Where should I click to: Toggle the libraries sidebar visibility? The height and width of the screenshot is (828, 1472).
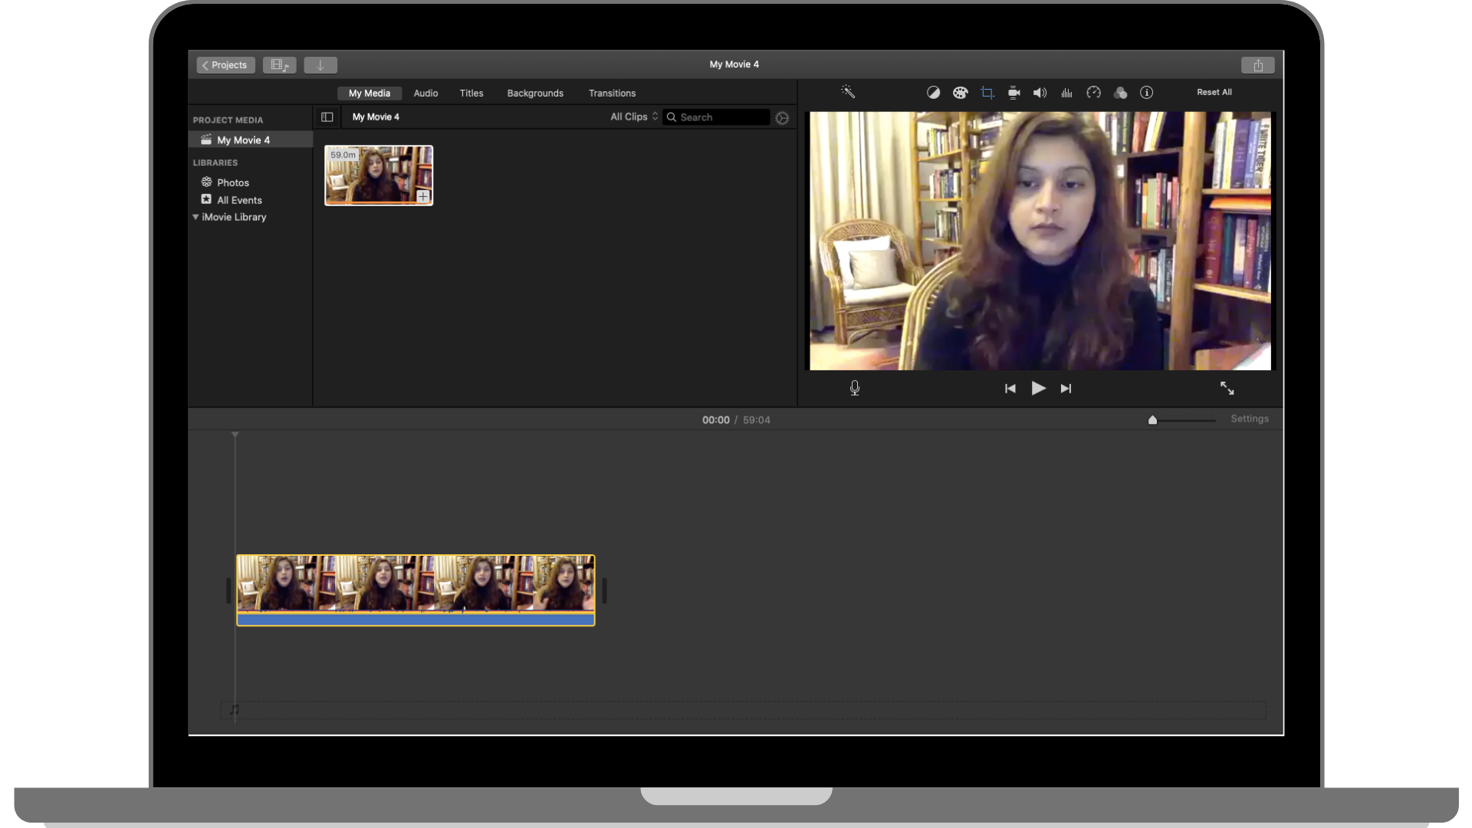pos(327,117)
